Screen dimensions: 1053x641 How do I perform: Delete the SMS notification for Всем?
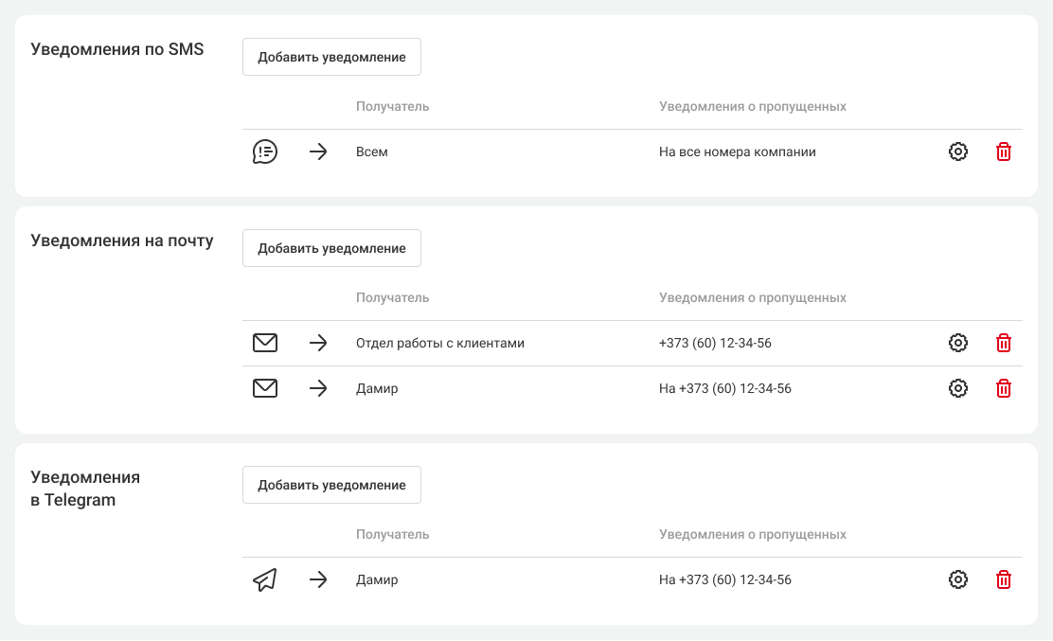click(1004, 151)
